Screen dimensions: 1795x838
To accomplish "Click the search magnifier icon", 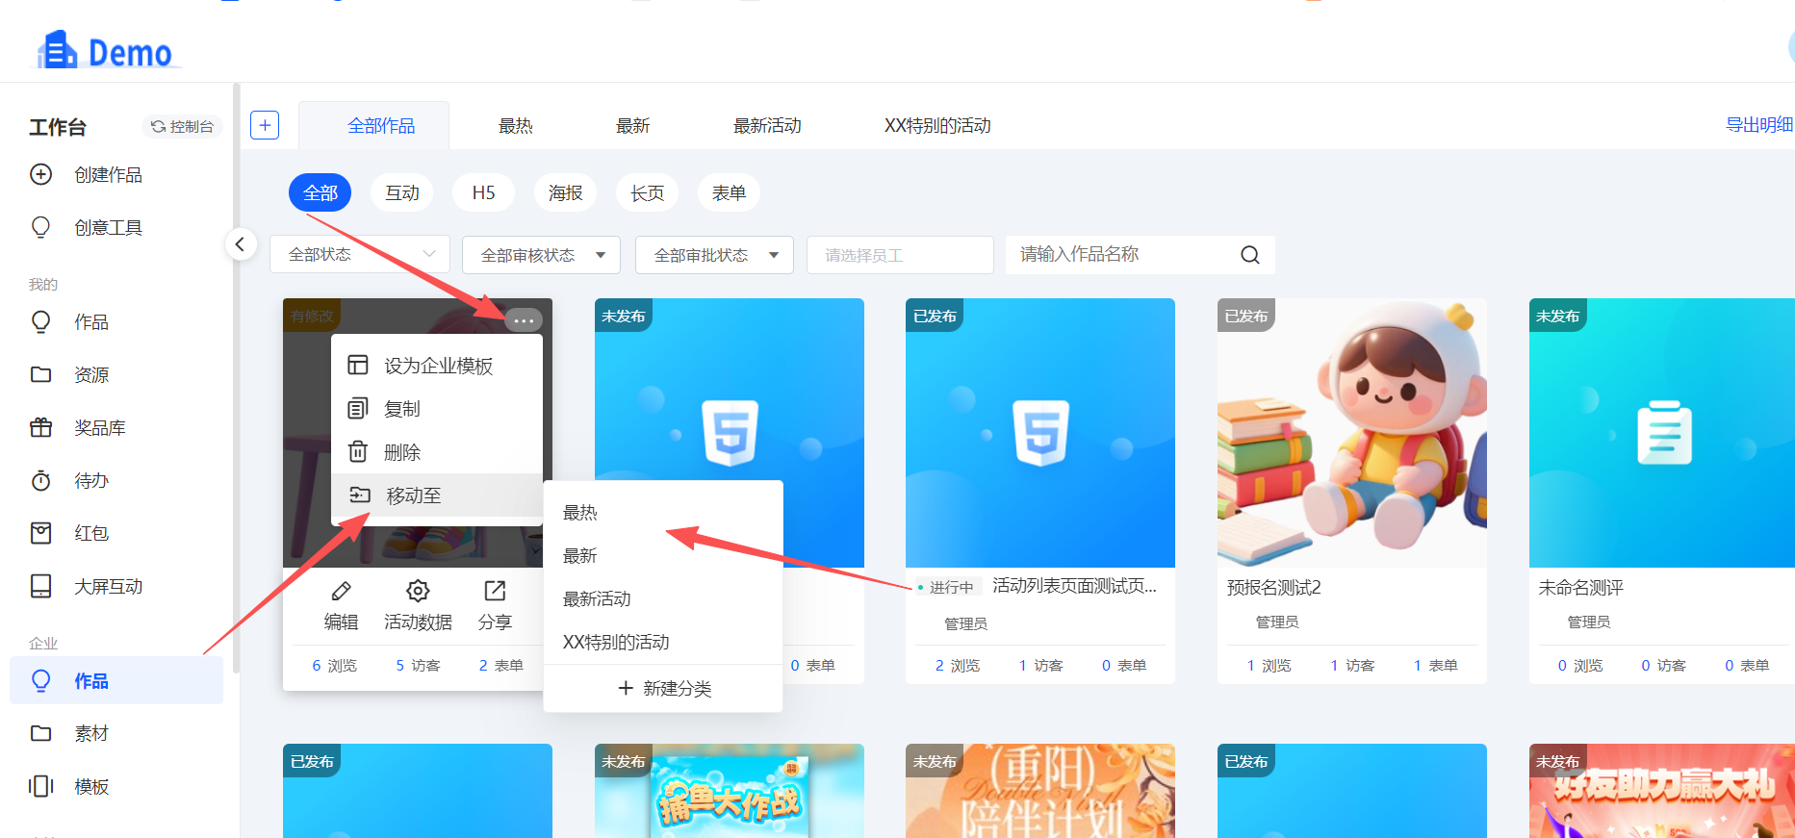I will [1249, 255].
